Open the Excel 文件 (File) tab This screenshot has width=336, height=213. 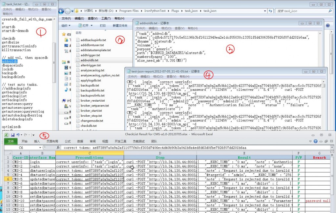pyautogui.click(x=11, y=142)
